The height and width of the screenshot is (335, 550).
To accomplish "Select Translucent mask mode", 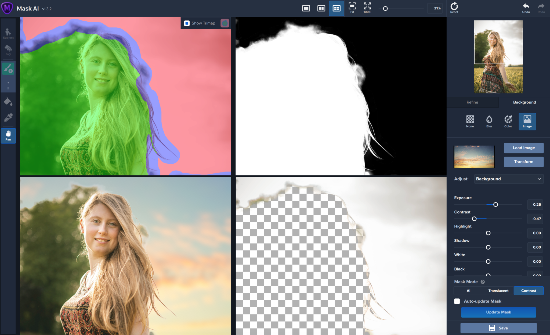I will click(498, 291).
